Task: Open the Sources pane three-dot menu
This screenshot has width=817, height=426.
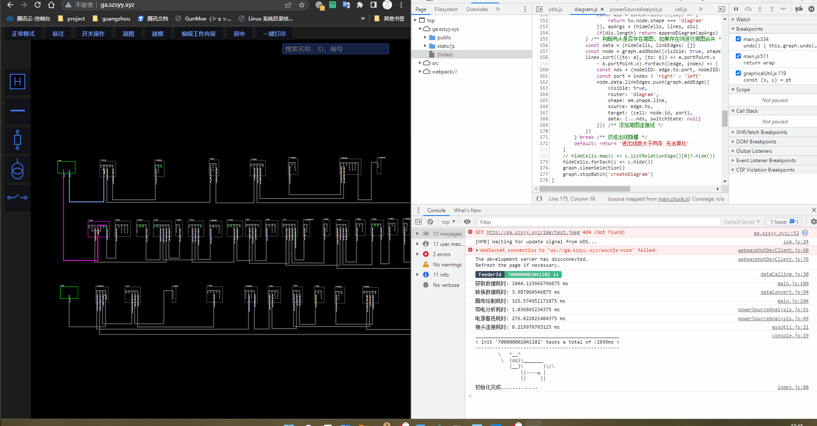Action: (525, 9)
